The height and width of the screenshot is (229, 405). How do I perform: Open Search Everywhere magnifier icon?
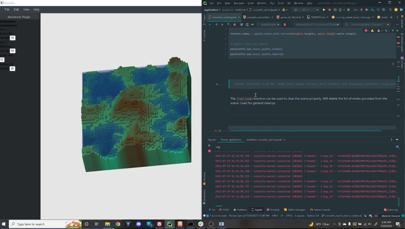[390, 10]
